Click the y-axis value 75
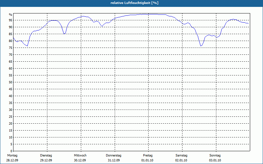Image resolution: width=263 pixels, height=164 pixels. click(x=11, y=48)
